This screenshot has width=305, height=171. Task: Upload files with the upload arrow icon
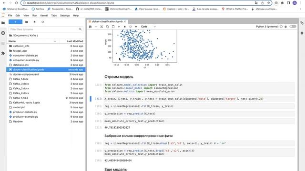(35, 22)
